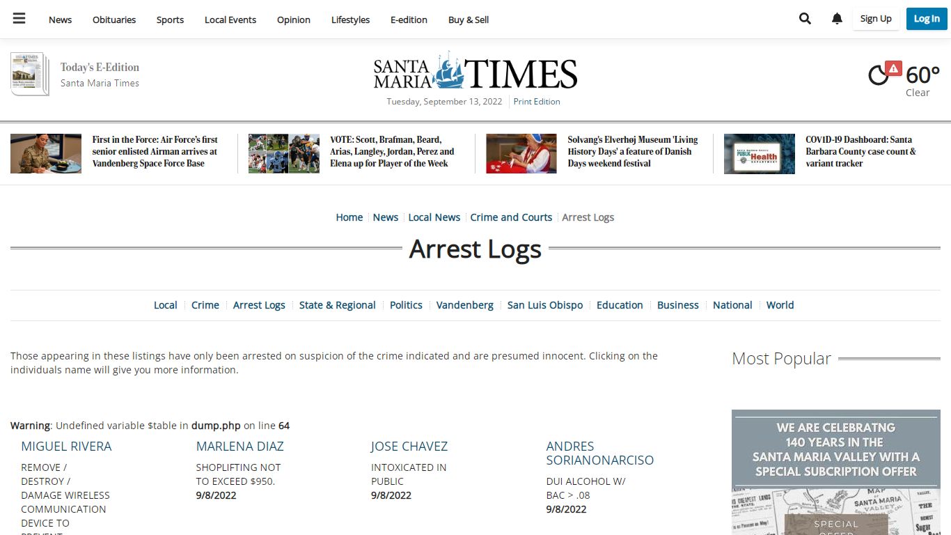Open the COVID-19 Dashboard thumbnail
This screenshot has width=951, height=535.
click(x=760, y=153)
